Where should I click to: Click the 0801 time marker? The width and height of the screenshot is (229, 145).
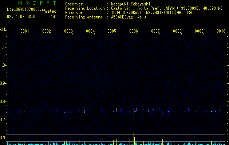point(24,31)
